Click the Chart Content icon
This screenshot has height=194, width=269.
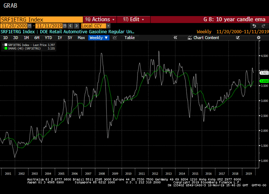[x=189, y=38]
